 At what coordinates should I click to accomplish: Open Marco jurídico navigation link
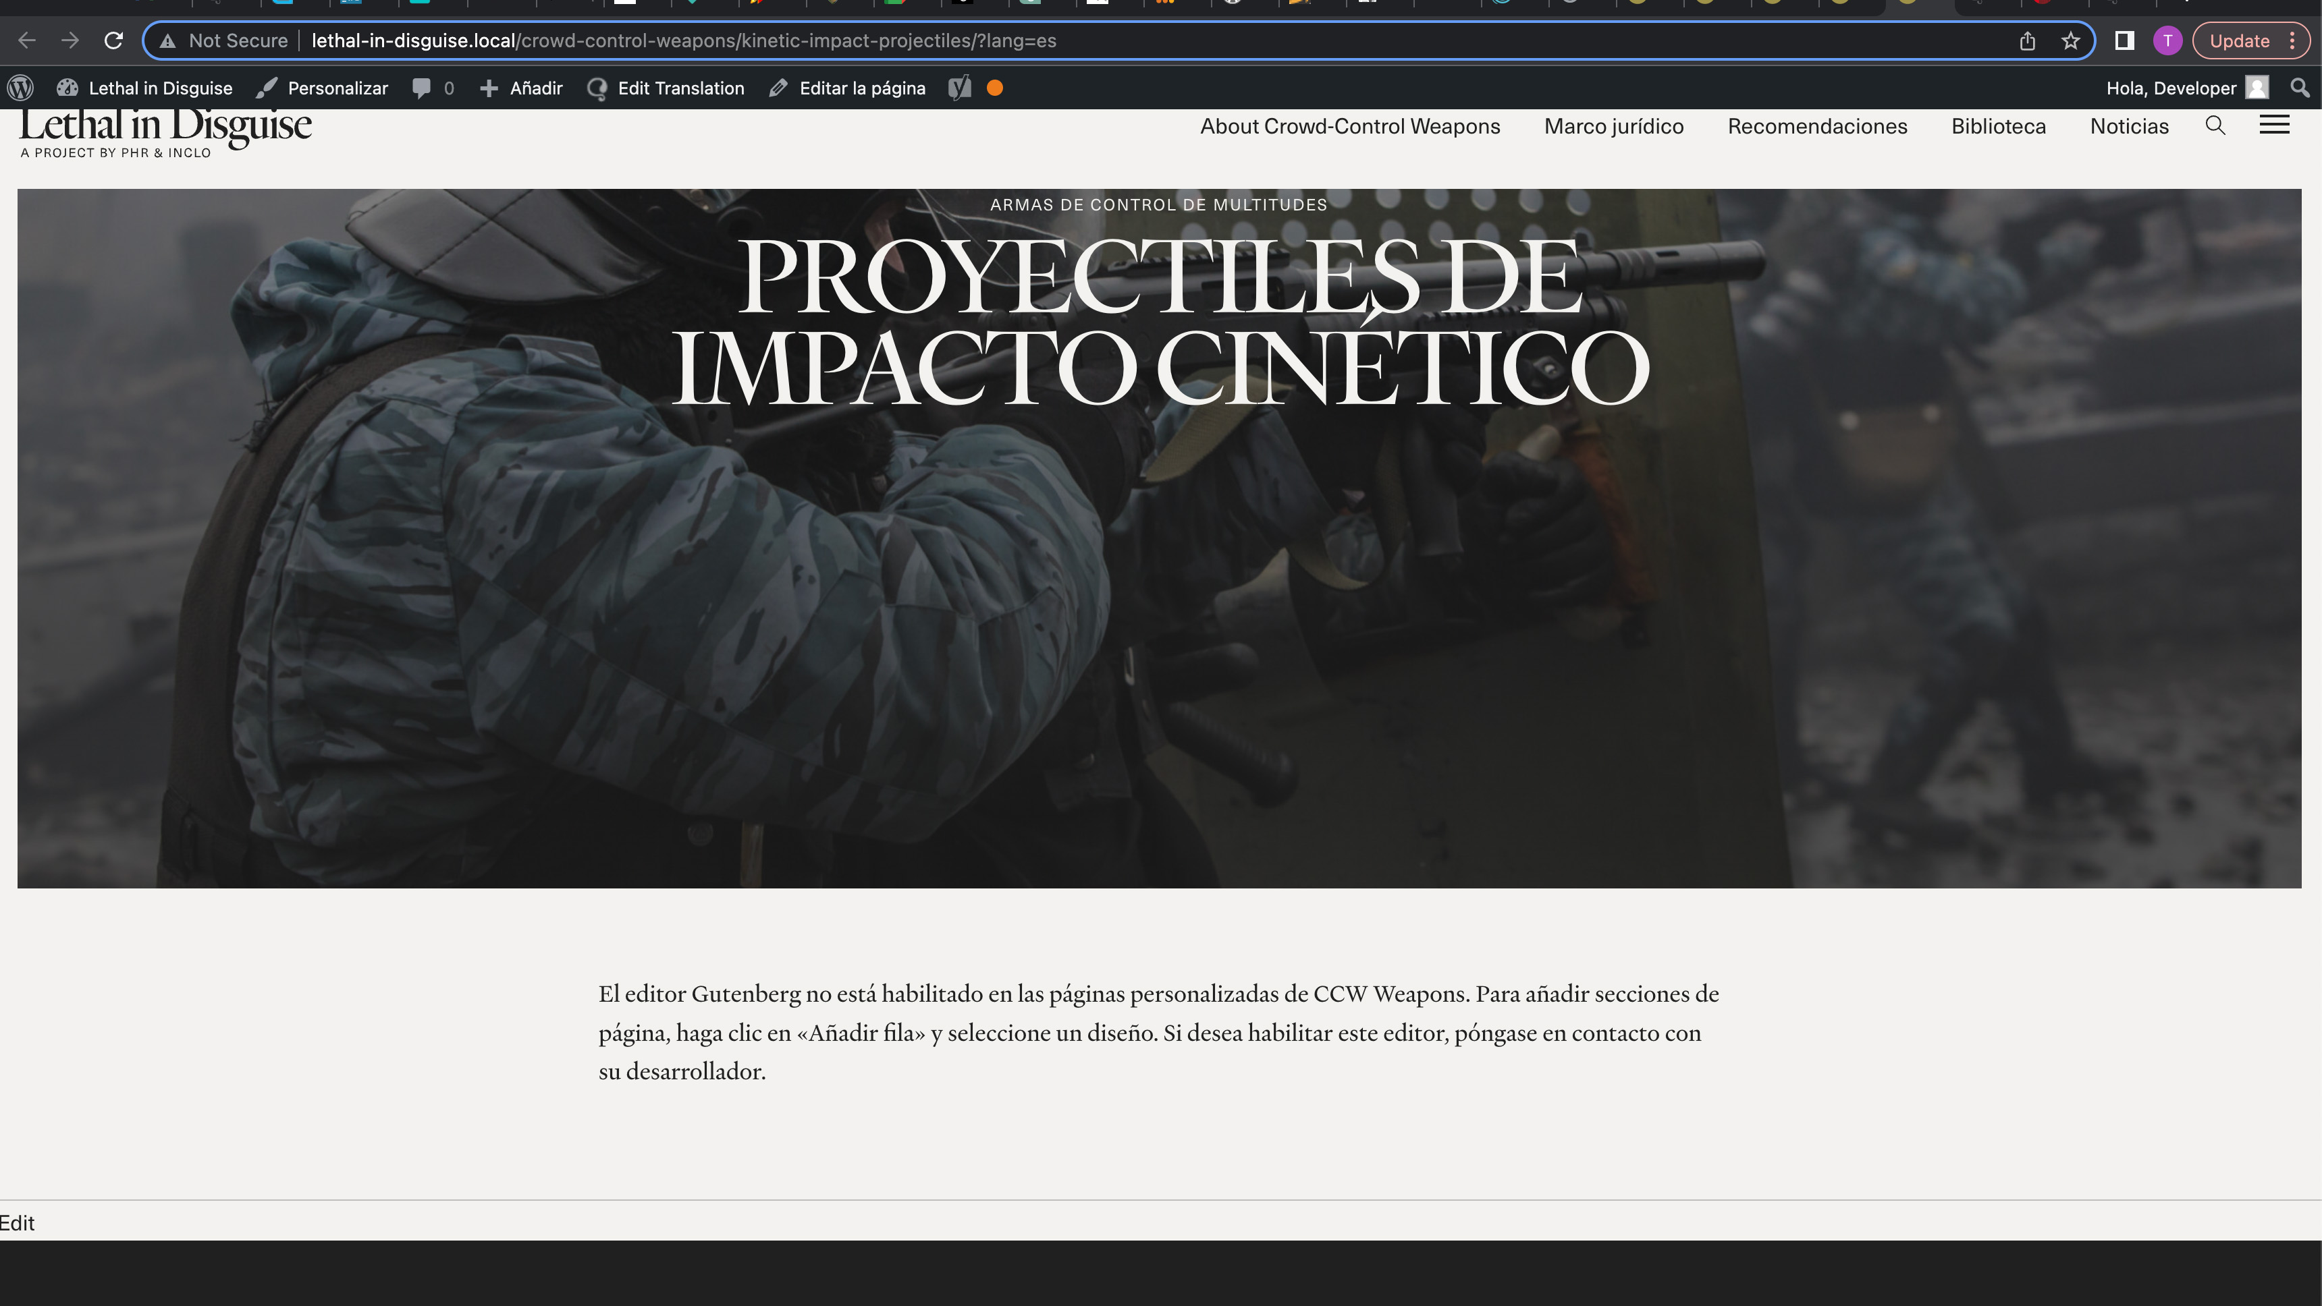click(x=1613, y=126)
